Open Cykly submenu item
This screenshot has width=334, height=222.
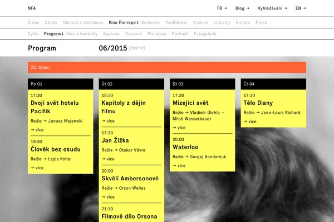(33, 34)
